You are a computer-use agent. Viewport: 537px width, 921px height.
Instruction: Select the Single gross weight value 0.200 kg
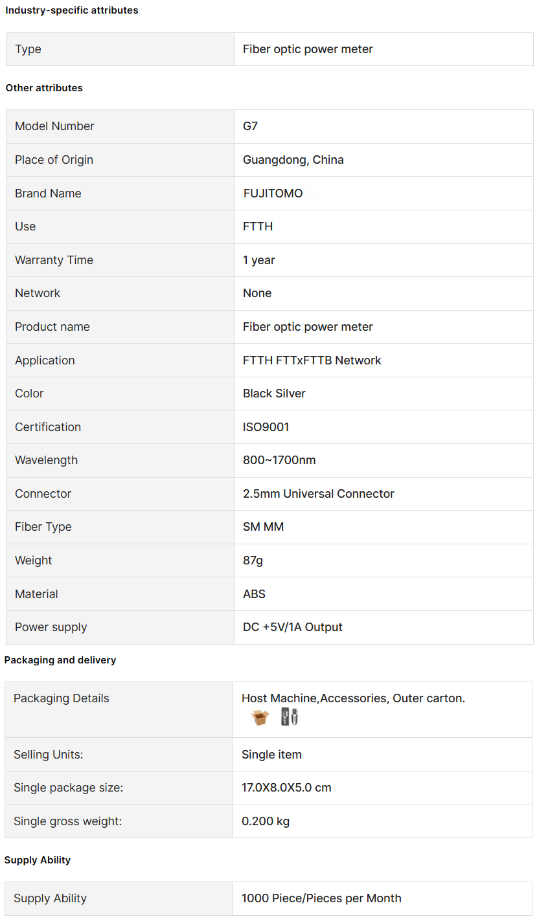click(x=266, y=821)
